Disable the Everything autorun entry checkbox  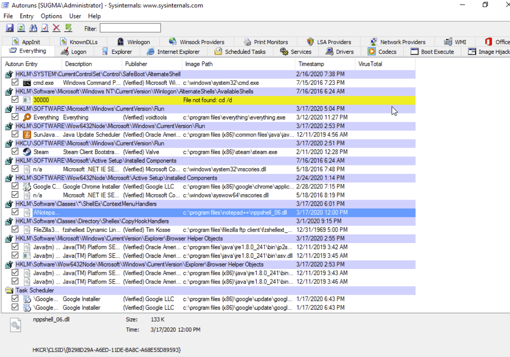coord(15,117)
